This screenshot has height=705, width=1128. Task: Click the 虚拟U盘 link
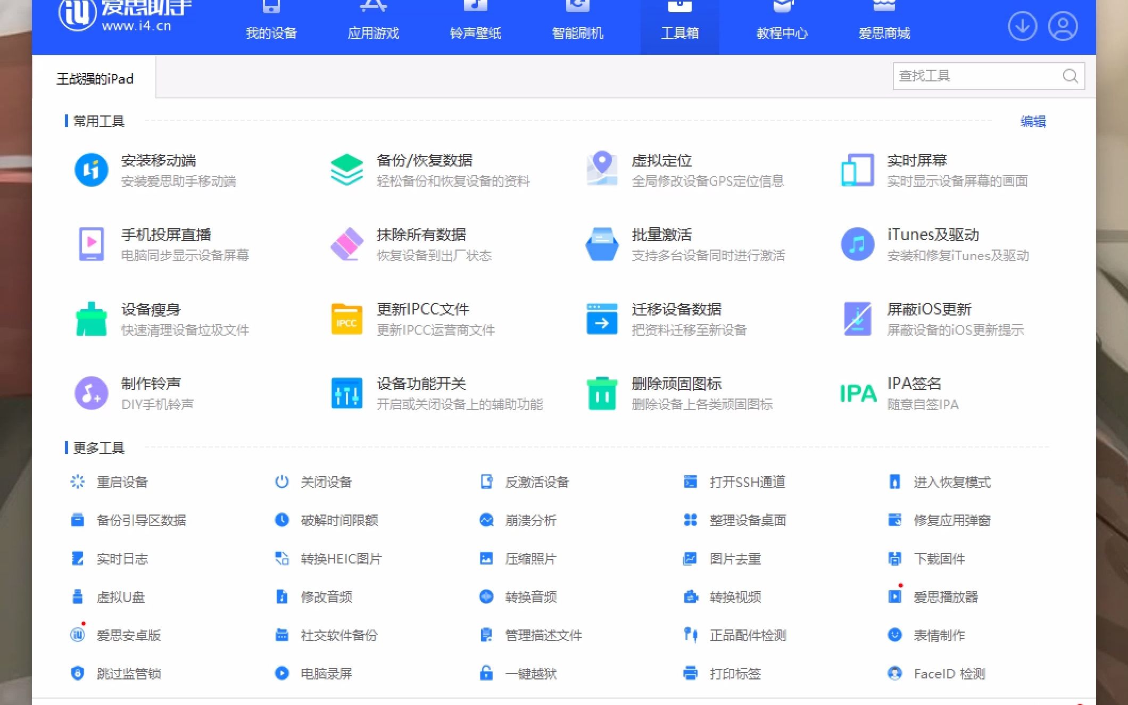click(x=120, y=596)
